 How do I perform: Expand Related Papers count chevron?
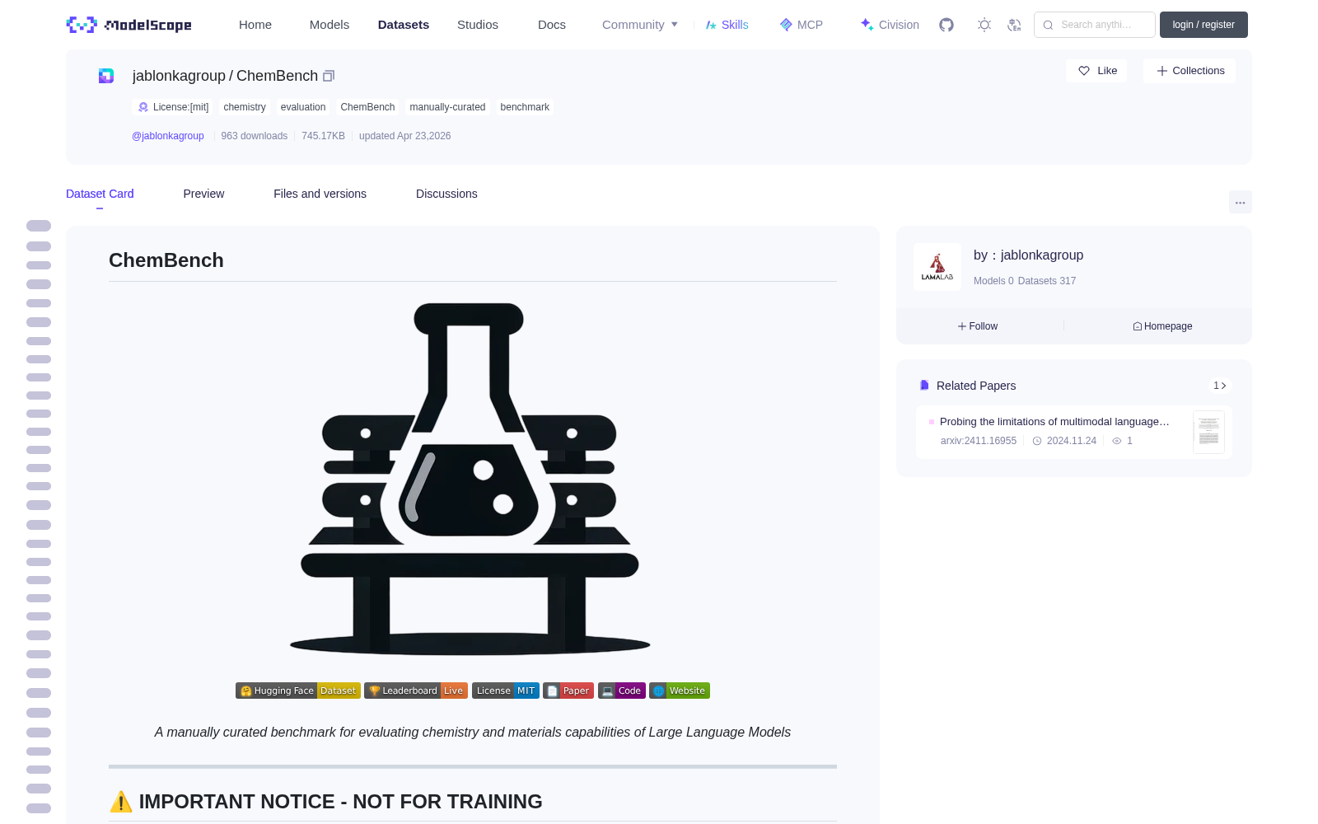(x=1219, y=386)
